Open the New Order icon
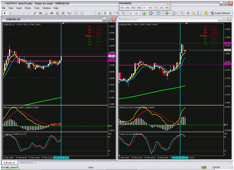The width and height of the screenshot is (234, 170). click(207, 13)
